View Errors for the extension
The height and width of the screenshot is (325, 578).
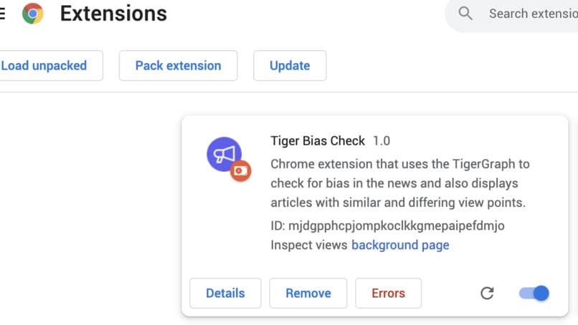tap(388, 294)
